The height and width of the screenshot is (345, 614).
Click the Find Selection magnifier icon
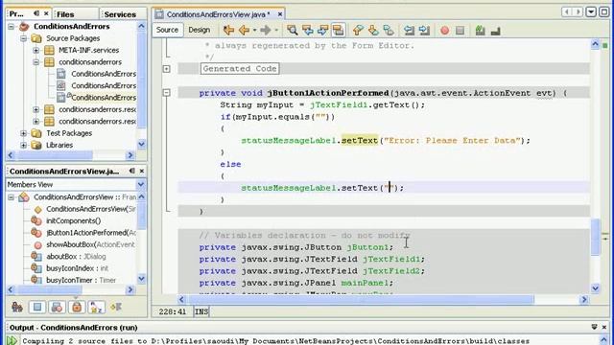tap(292, 30)
